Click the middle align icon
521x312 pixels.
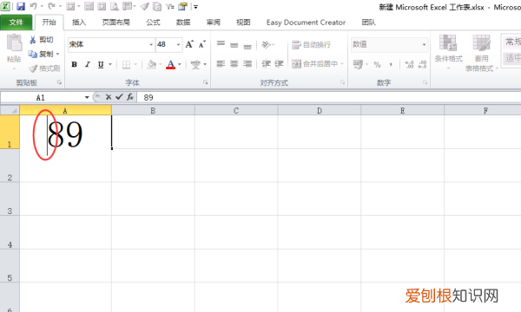point(234,44)
